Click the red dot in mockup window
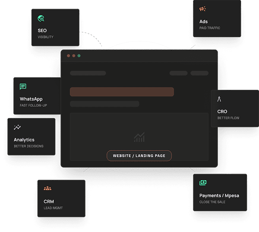Viewport: 259px width, 232px height. pos(68,56)
